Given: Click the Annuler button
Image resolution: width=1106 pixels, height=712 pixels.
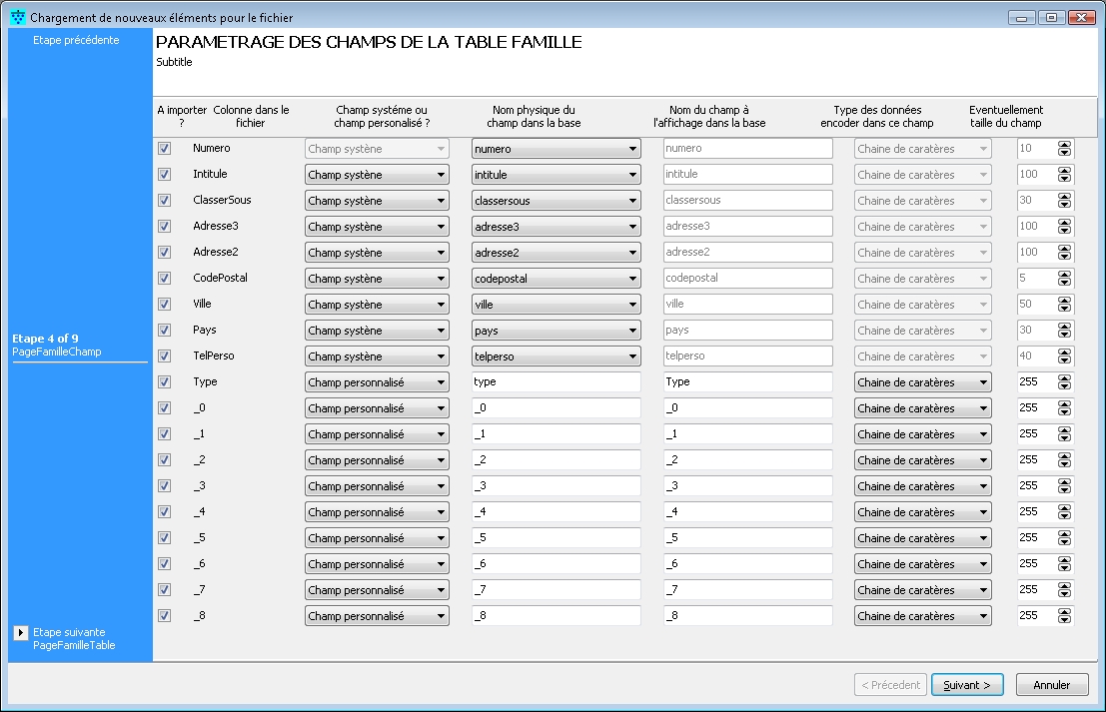Looking at the screenshot, I should click(x=1051, y=685).
